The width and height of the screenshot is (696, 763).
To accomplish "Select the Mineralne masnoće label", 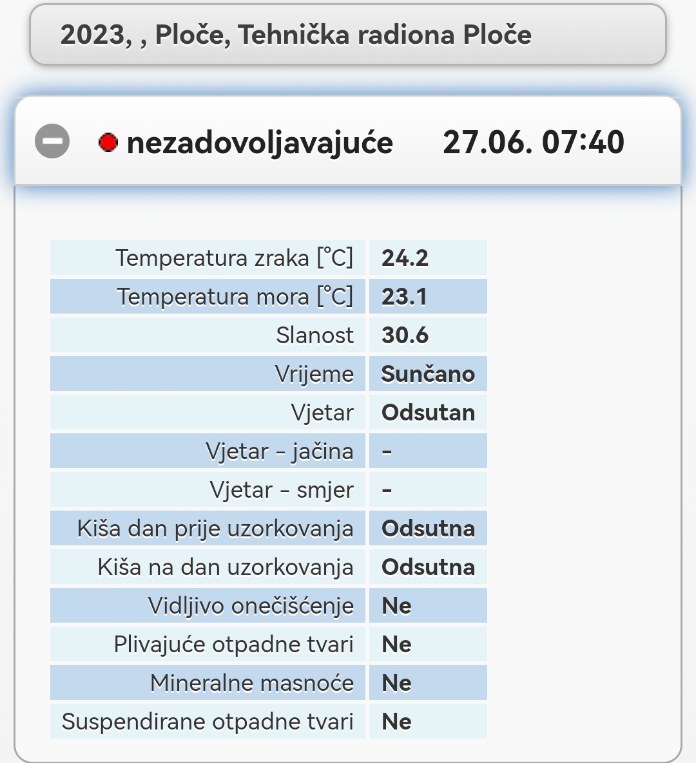I will tap(252, 683).
